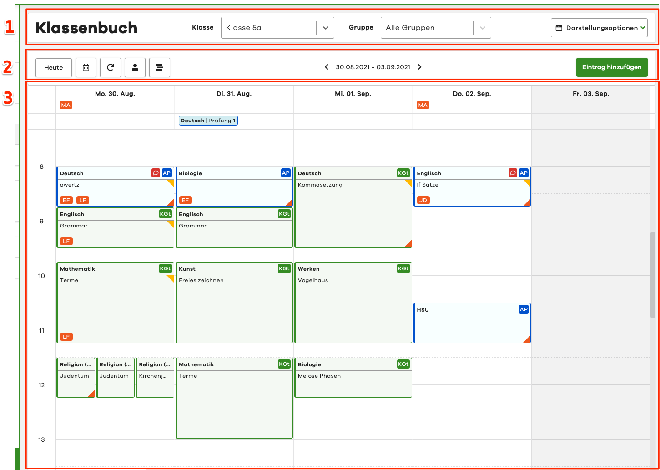The width and height of the screenshot is (660, 470).
Task: Click the person icon in toolbar
Action: pos(135,67)
